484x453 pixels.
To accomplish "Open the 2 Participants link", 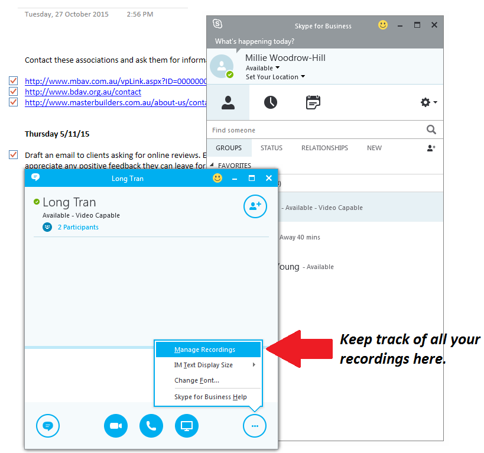I will [x=78, y=227].
